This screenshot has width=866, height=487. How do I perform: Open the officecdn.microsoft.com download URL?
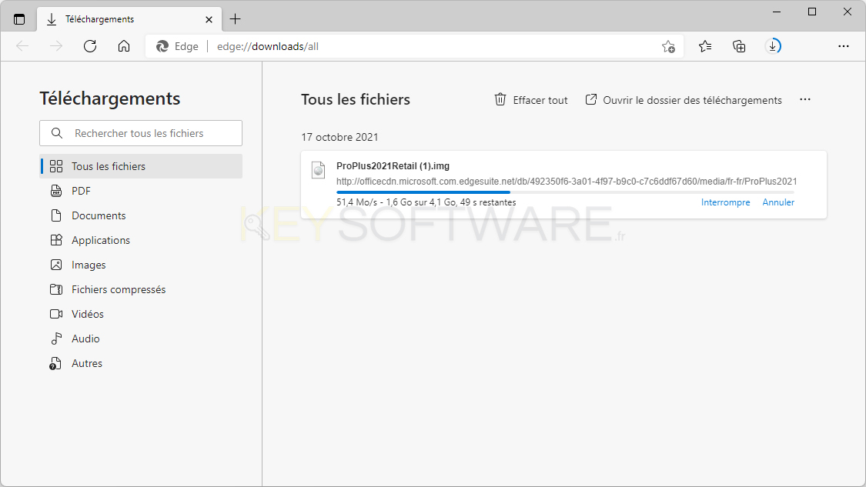point(567,181)
